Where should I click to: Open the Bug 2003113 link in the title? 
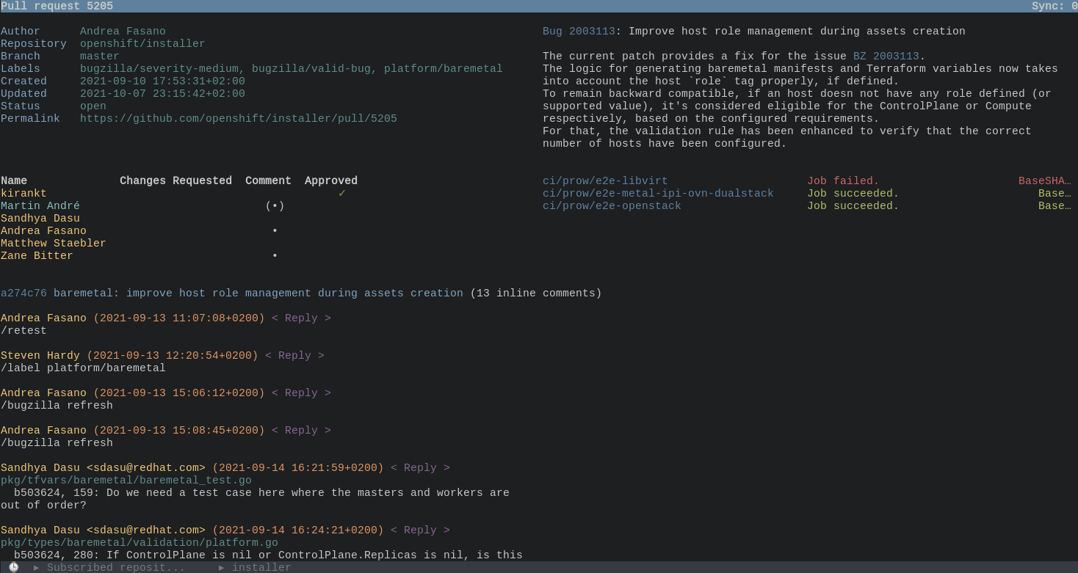(x=579, y=32)
